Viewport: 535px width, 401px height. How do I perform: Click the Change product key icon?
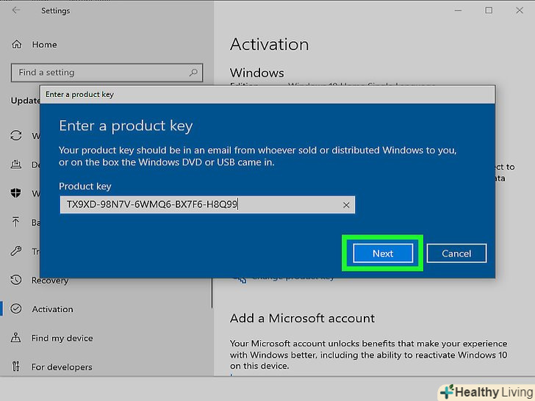(240, 281)
